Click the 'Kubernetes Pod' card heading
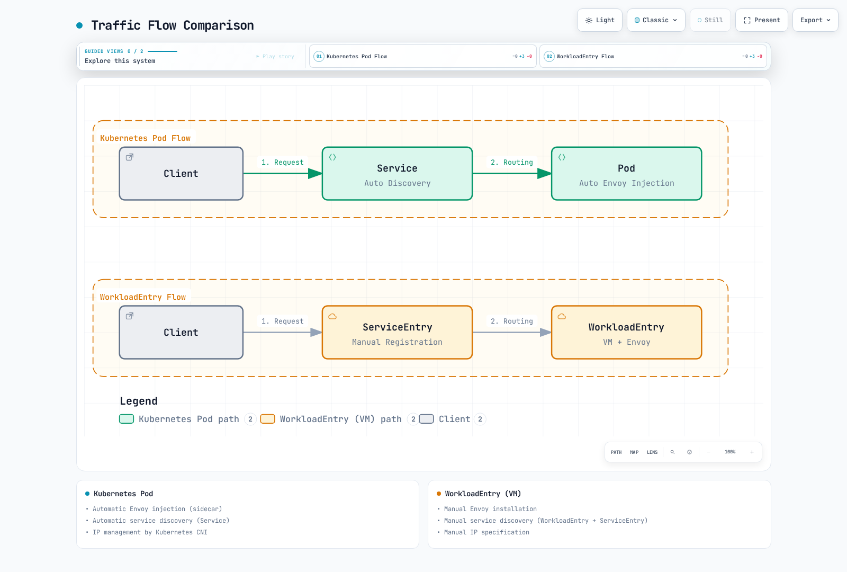Viewport: 847px width, 572px height. [x=123, y=494]
